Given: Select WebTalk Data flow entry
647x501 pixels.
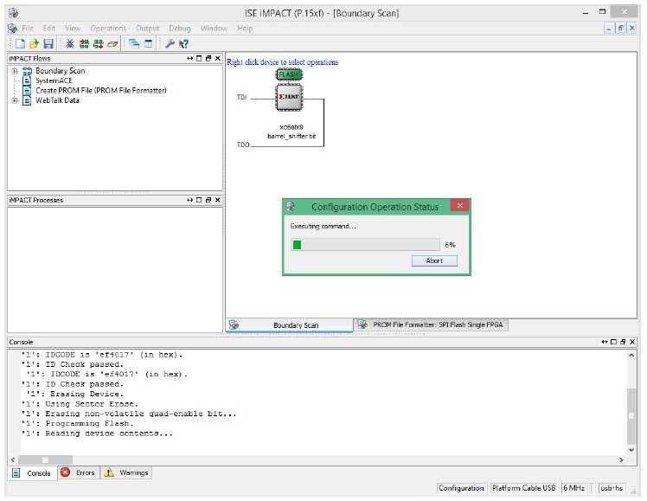Looking at the screenshot, I should 57,100.
